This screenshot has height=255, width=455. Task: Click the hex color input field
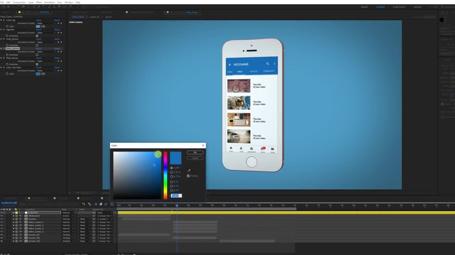(x=176, y=196)
